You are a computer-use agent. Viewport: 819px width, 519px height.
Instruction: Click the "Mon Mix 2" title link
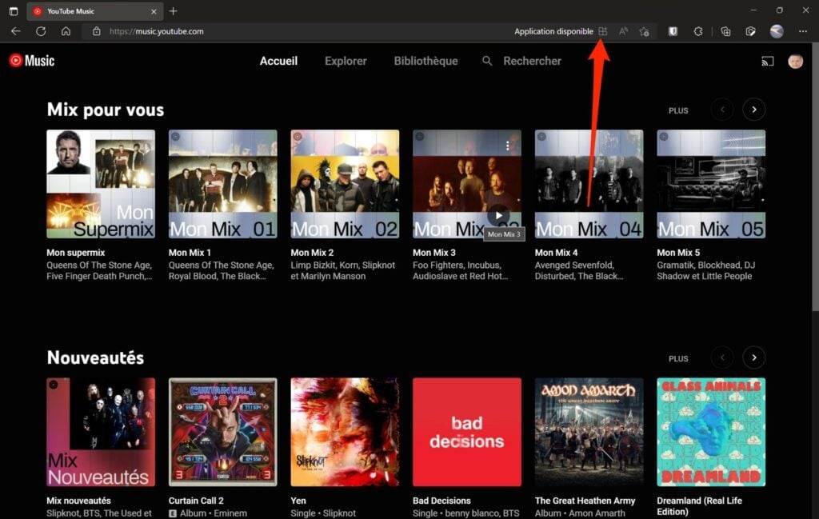tap(312, 253)
